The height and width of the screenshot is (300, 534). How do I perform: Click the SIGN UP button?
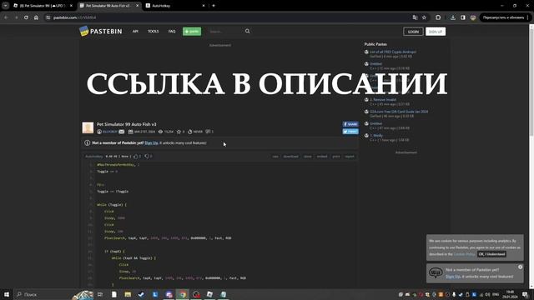pos(436,32)
